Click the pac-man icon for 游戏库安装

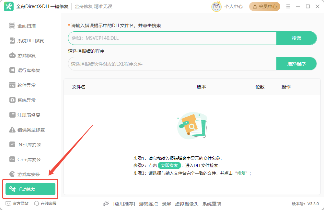(12, 174)
